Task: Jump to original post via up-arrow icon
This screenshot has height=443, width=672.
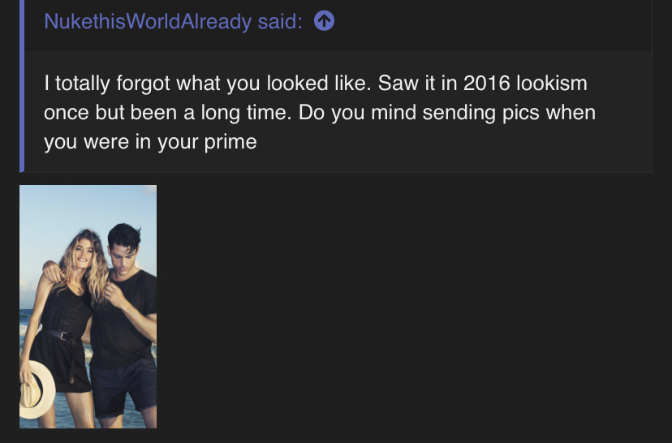Action: [324, 20]
